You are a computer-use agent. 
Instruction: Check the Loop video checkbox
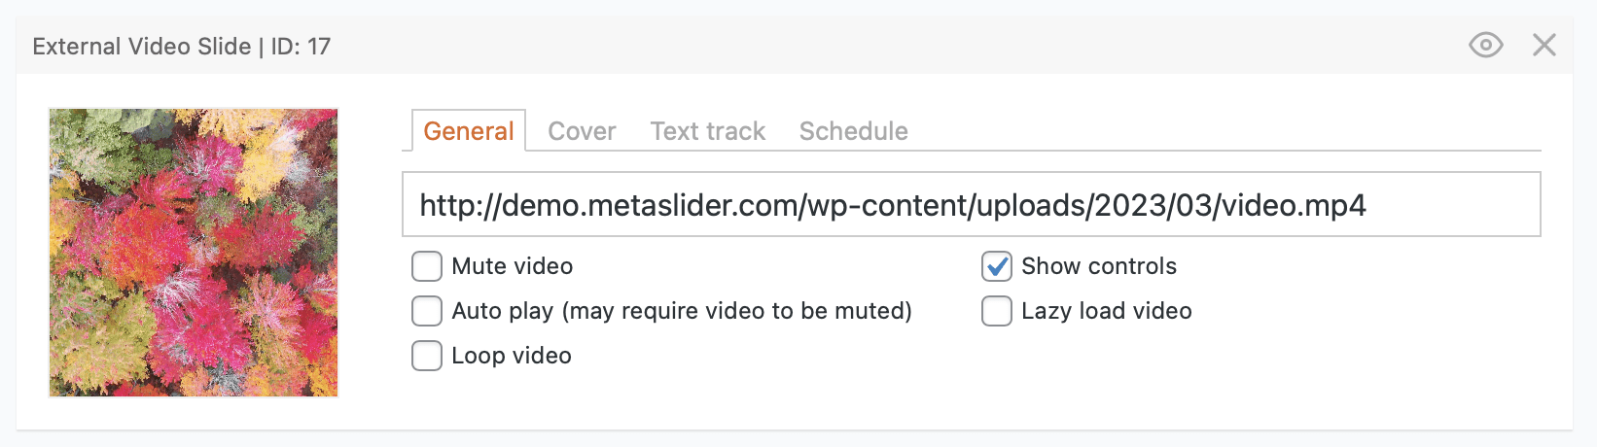tap(427, 356)
